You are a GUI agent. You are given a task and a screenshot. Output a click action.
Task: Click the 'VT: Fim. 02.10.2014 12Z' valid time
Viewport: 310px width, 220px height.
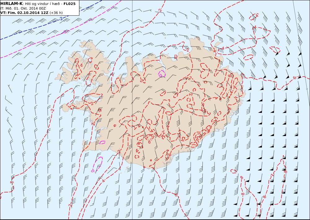pyautogui.click(x=24, y=13)
